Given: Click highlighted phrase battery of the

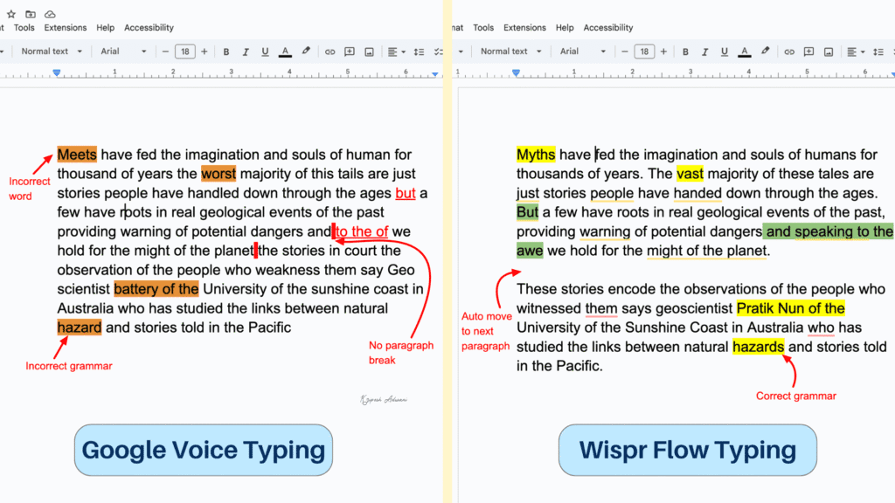Looking at the screenshot, I should 156,289.
